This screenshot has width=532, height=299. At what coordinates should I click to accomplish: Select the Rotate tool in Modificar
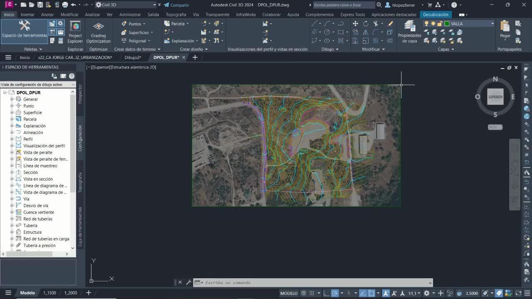tap(366, 24)
